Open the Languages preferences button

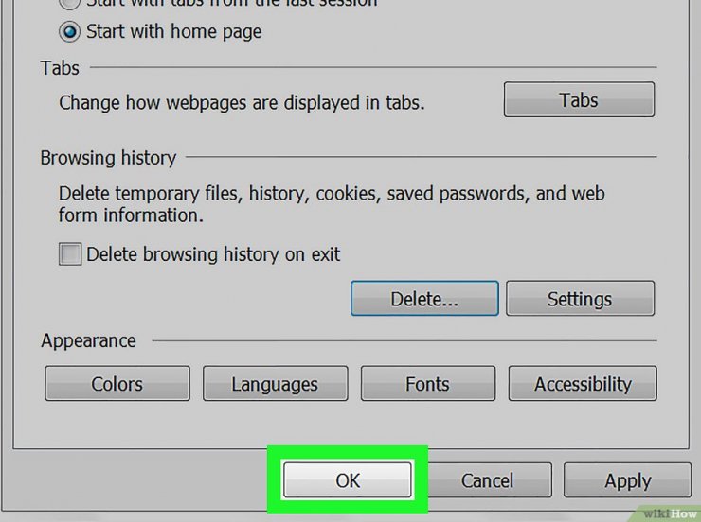(x=275, y=384)
